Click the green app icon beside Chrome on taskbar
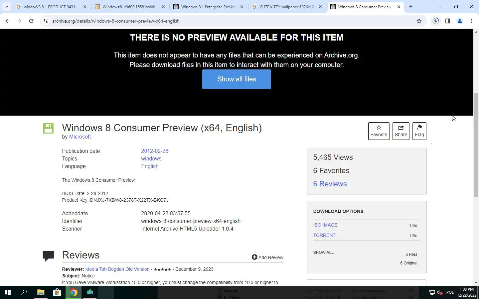Viewport: 479px width, 299px height. (90, 292)
